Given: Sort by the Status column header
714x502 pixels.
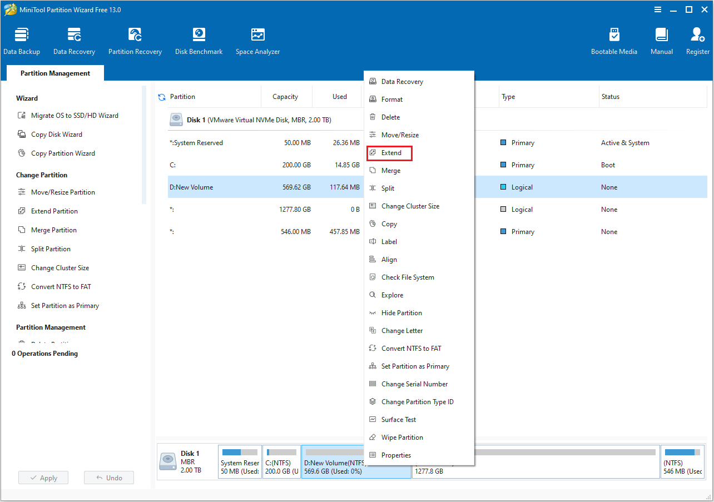Looking at the screenshot, I should pos(653,97).
